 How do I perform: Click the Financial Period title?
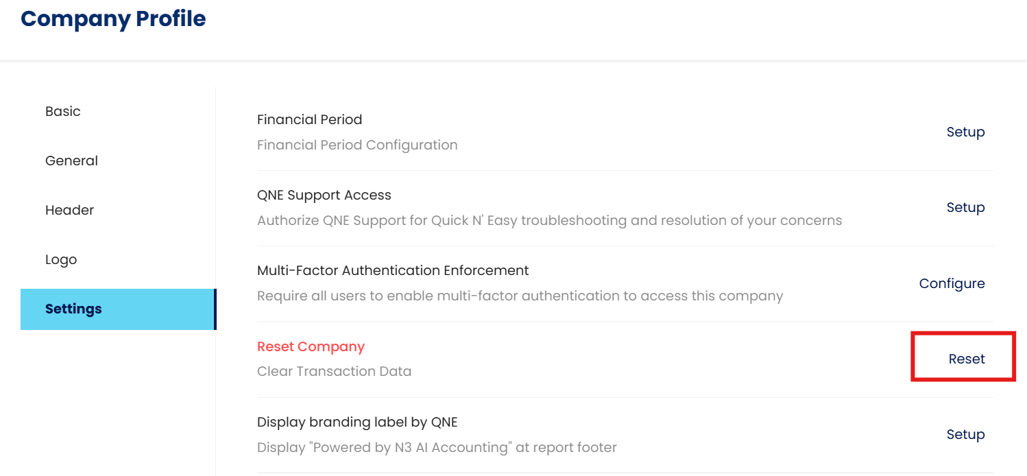click(x=309, y=119)
